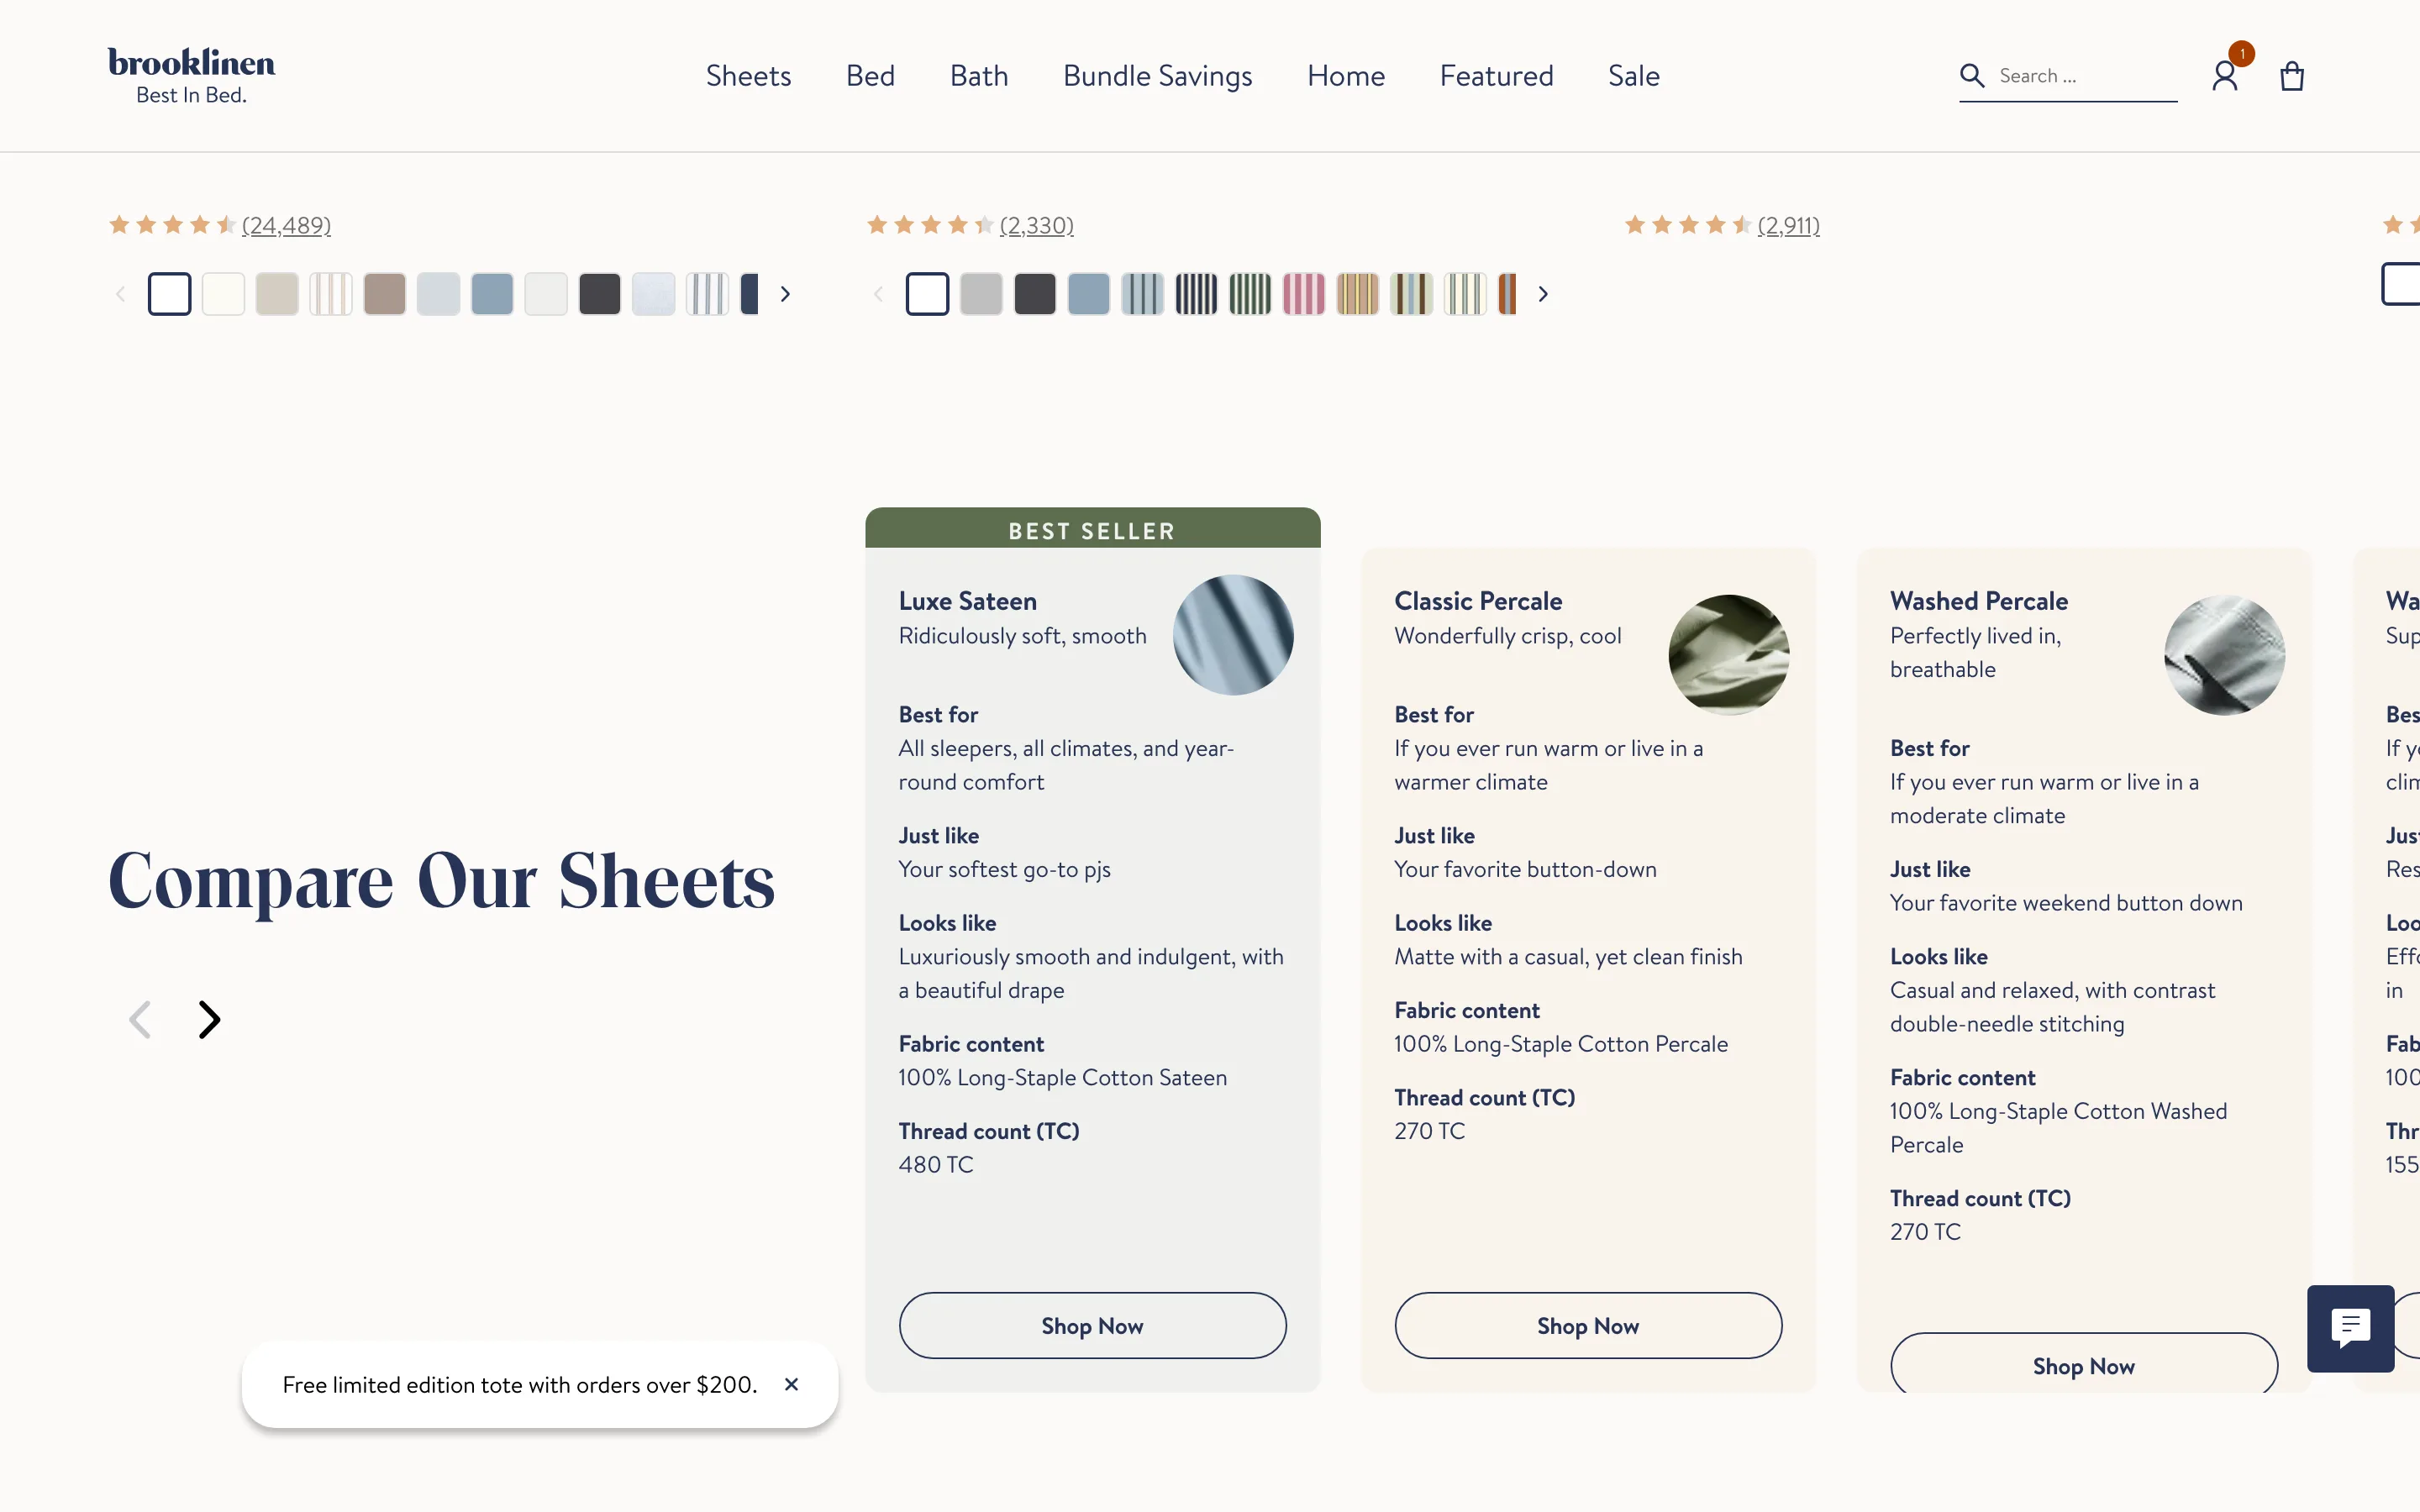Click the 480 TC thread count value

pyautogui.click(x=935, y=1165)
